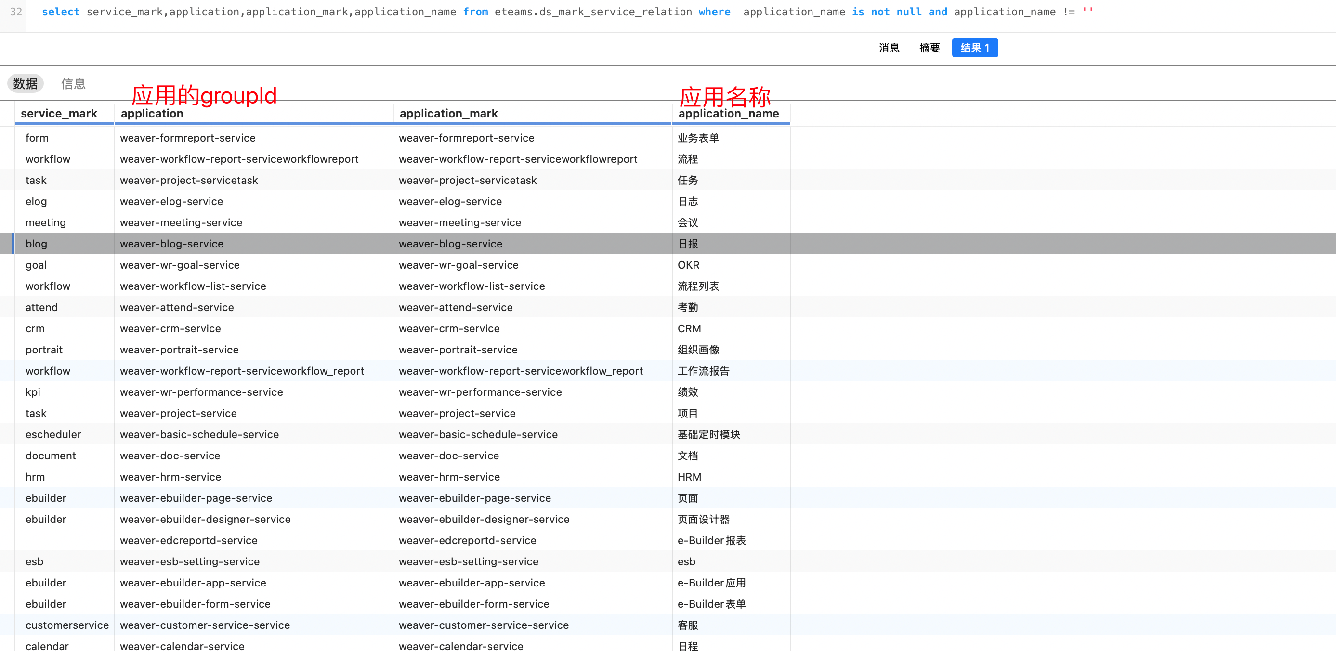Click the application_name column header

point(728,114)
